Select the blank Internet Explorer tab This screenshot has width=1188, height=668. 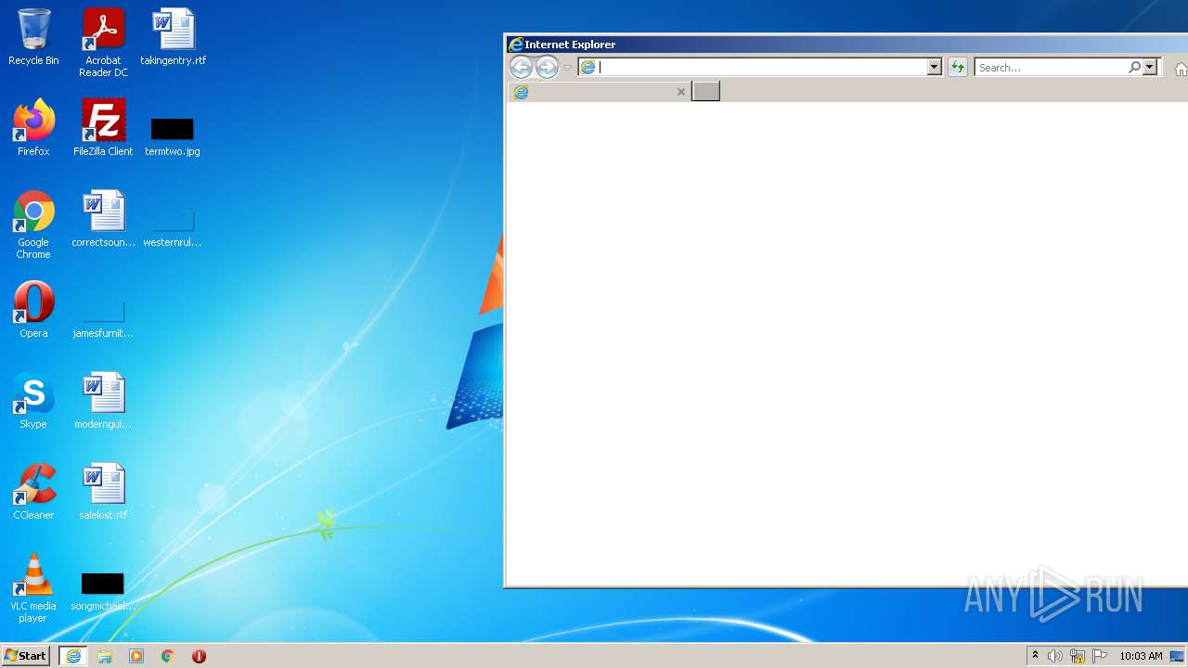[599, 92]
